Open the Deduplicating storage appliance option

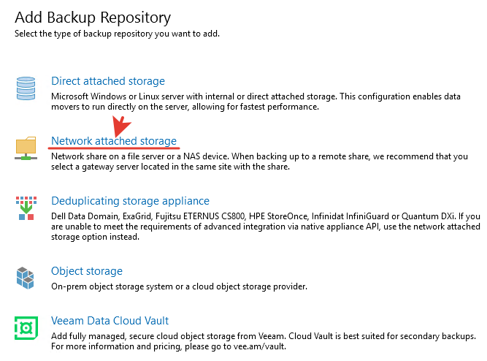click(130, 201)
